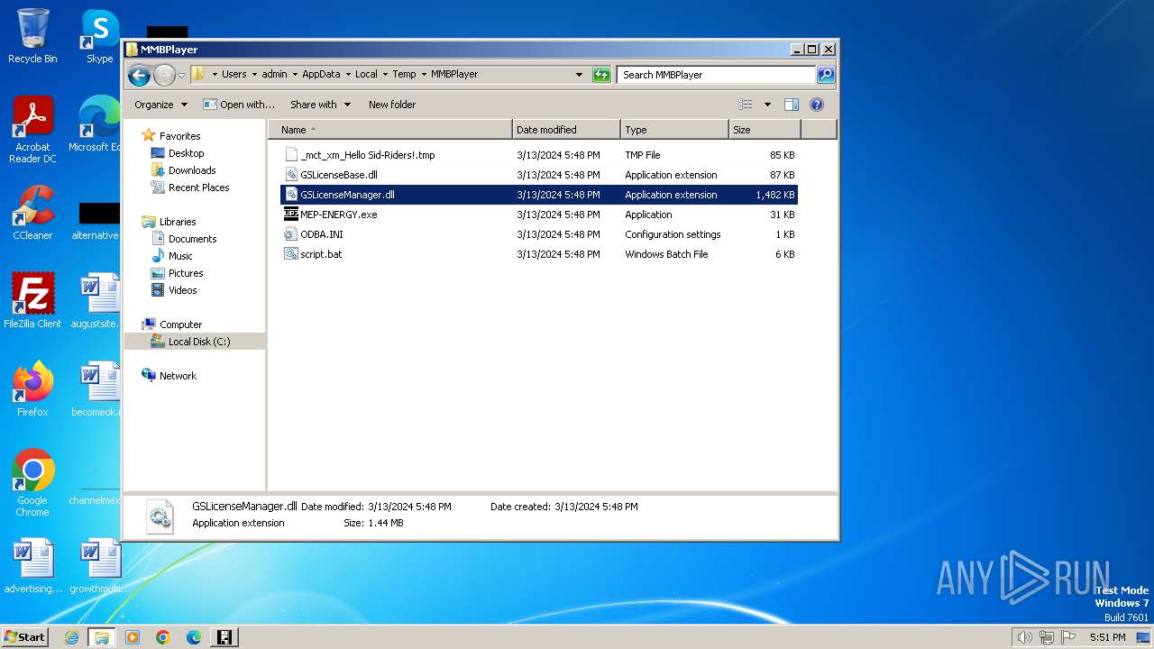
Task: Open the Videos library
Action: 182,290
